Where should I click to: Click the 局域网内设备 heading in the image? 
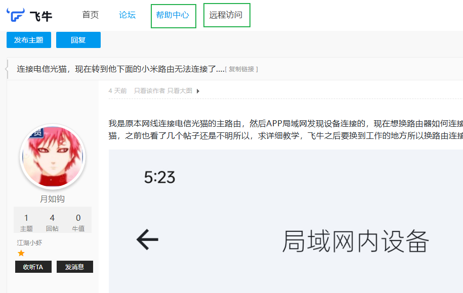356,241
